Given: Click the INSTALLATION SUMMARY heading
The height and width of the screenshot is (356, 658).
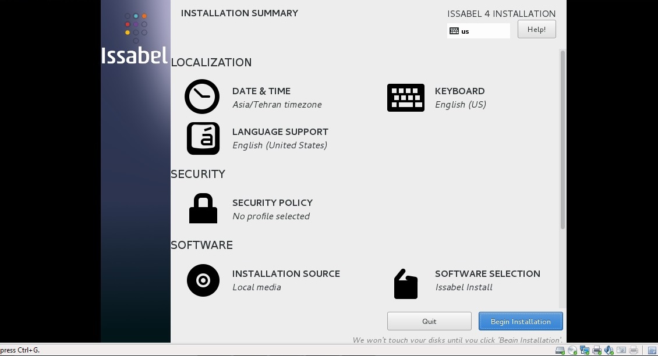Looking at the screenshot, I should 239,13.
